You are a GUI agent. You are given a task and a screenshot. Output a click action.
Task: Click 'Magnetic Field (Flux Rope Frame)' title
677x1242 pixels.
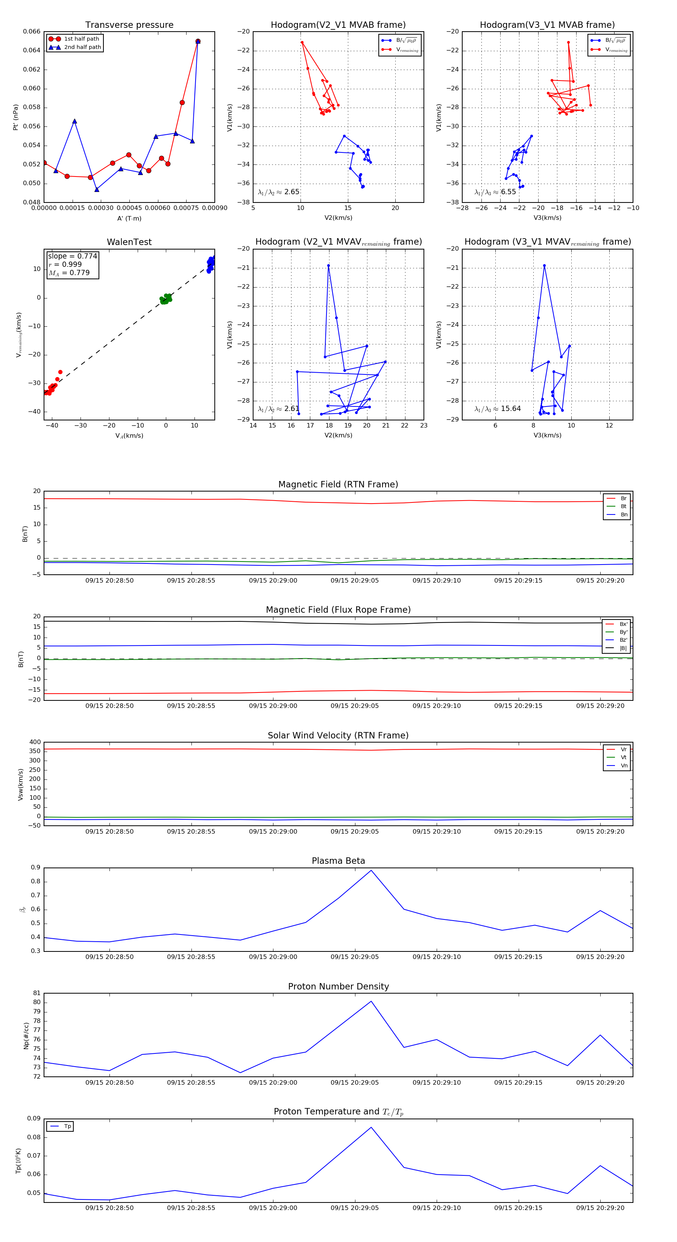(x=338, y=610)
